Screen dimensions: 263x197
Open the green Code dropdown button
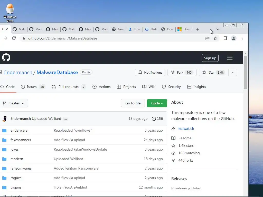[157, 103]
